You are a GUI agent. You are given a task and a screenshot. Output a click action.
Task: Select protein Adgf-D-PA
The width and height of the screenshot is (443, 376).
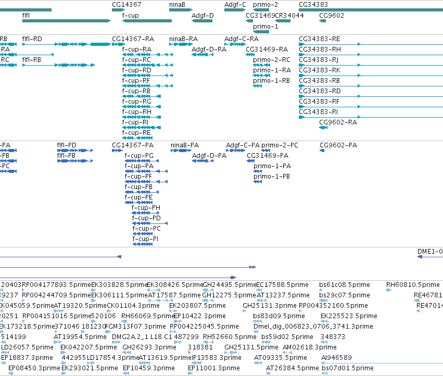(203, 161)
